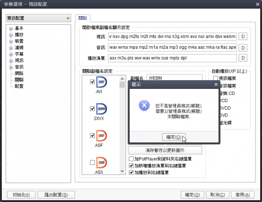
Task: Click the bottom 確定(O) button
Action: tap(192, 195)
